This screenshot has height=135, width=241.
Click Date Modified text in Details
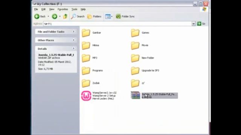55,63
